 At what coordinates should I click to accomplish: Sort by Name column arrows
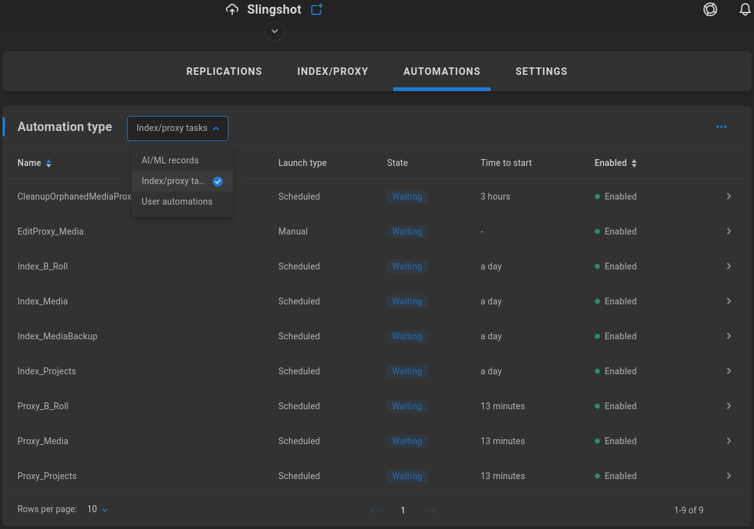[x=49, y=163]
